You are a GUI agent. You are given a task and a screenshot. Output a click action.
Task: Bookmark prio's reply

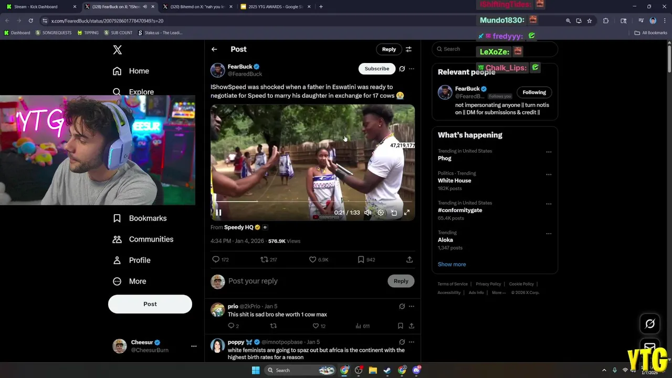(400, 326)
